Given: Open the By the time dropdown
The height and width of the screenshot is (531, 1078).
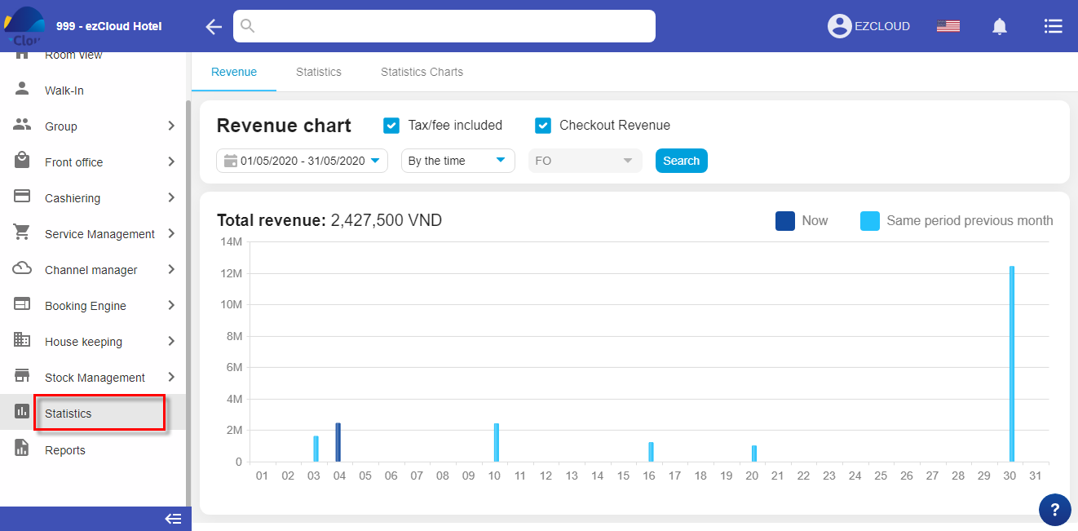Looking at the screenshot, I should coord(457,161).
